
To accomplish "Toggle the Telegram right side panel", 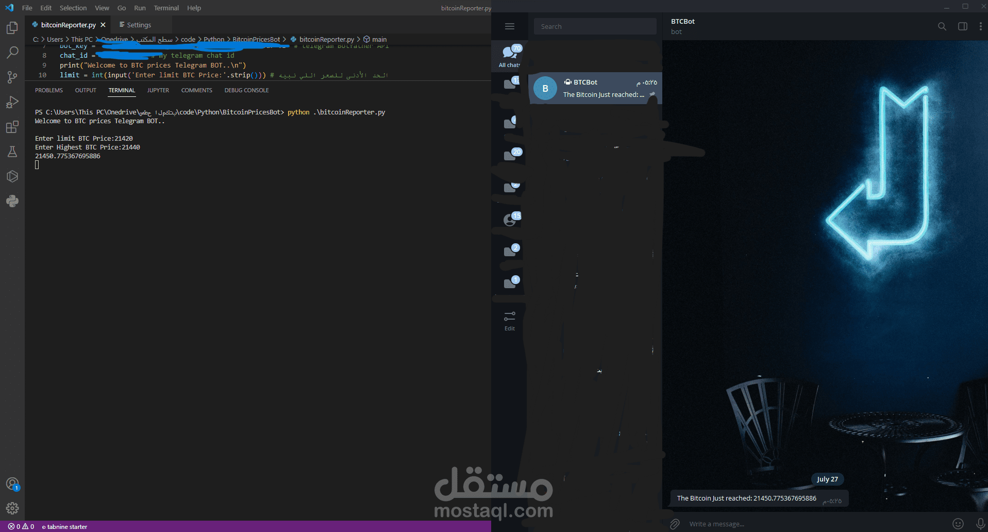I will 963,26.
